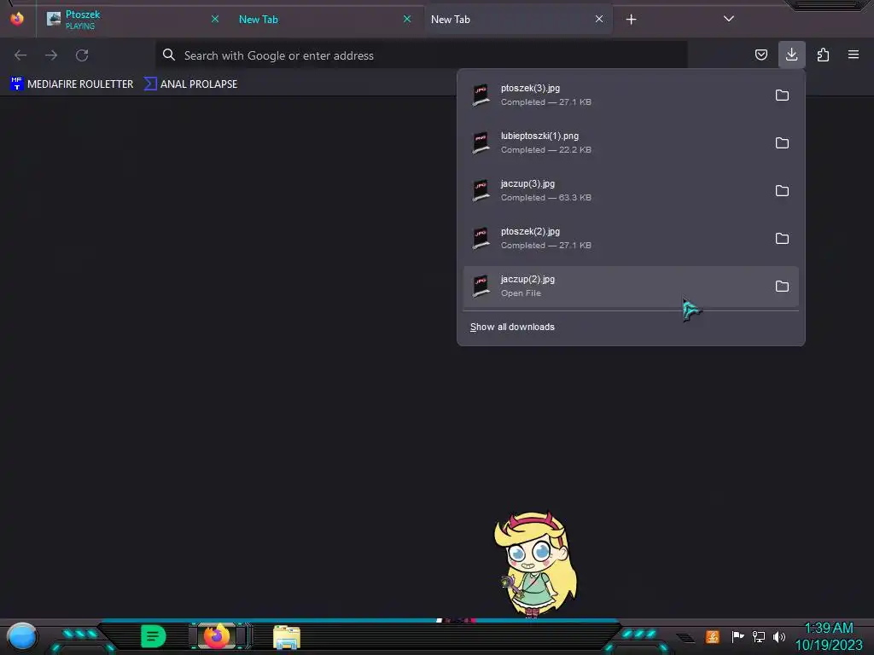Click the orange Java tray icon

click(x=713, y=636)
